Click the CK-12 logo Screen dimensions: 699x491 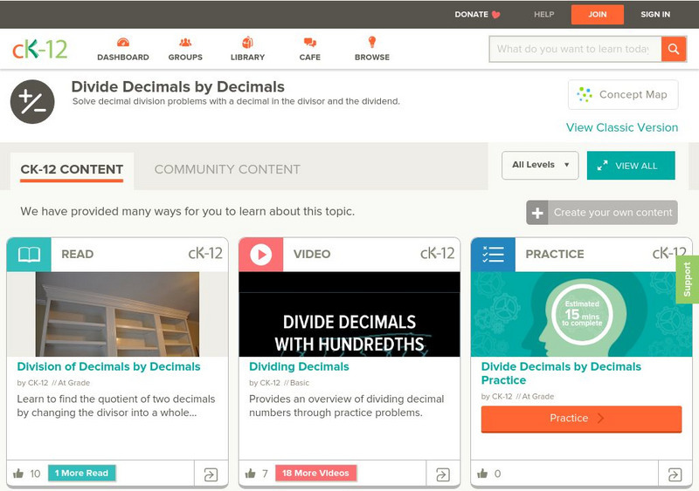(x=39, y=49)
